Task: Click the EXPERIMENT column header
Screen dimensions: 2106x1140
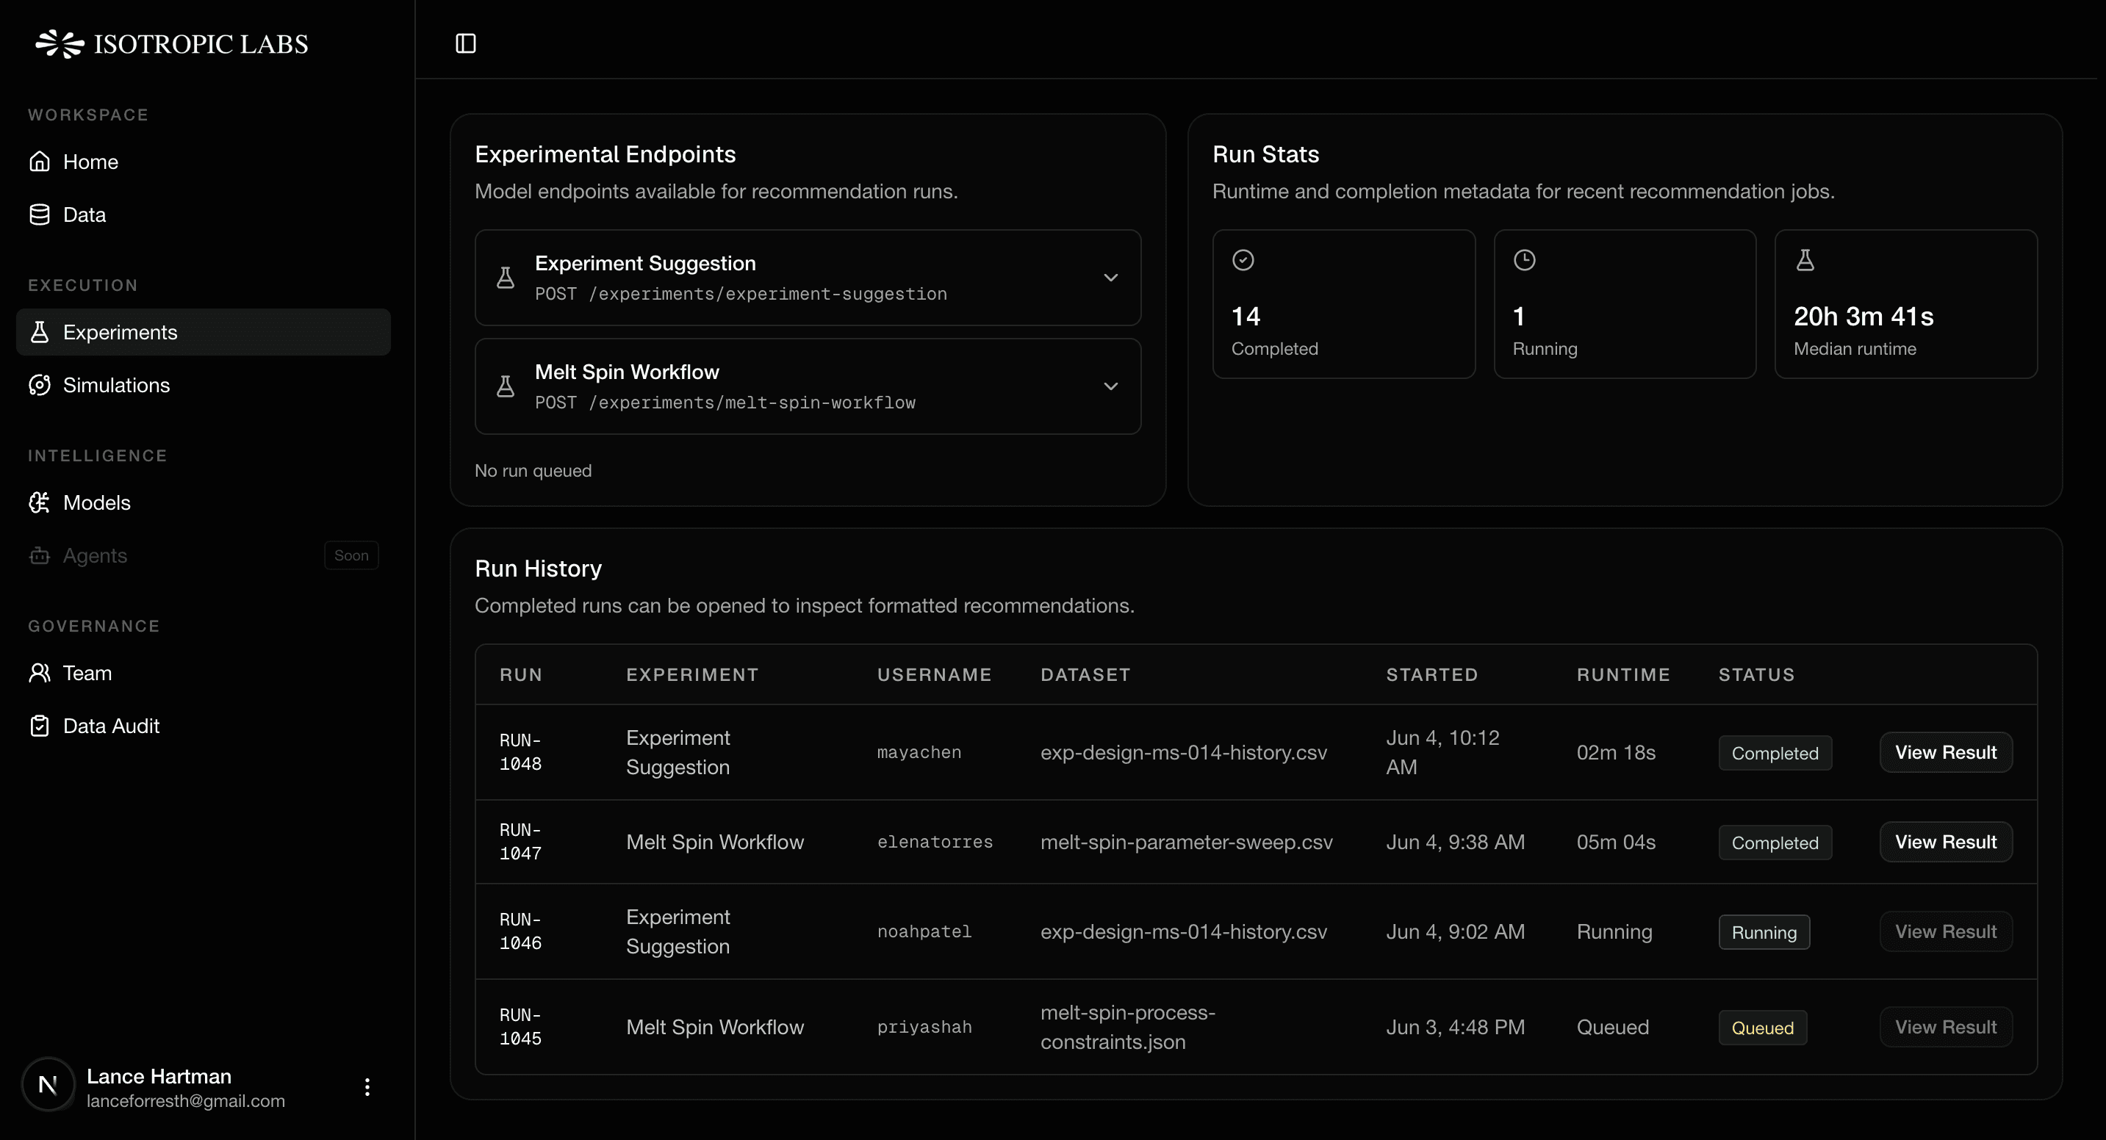Action: (x=692, y=675)
